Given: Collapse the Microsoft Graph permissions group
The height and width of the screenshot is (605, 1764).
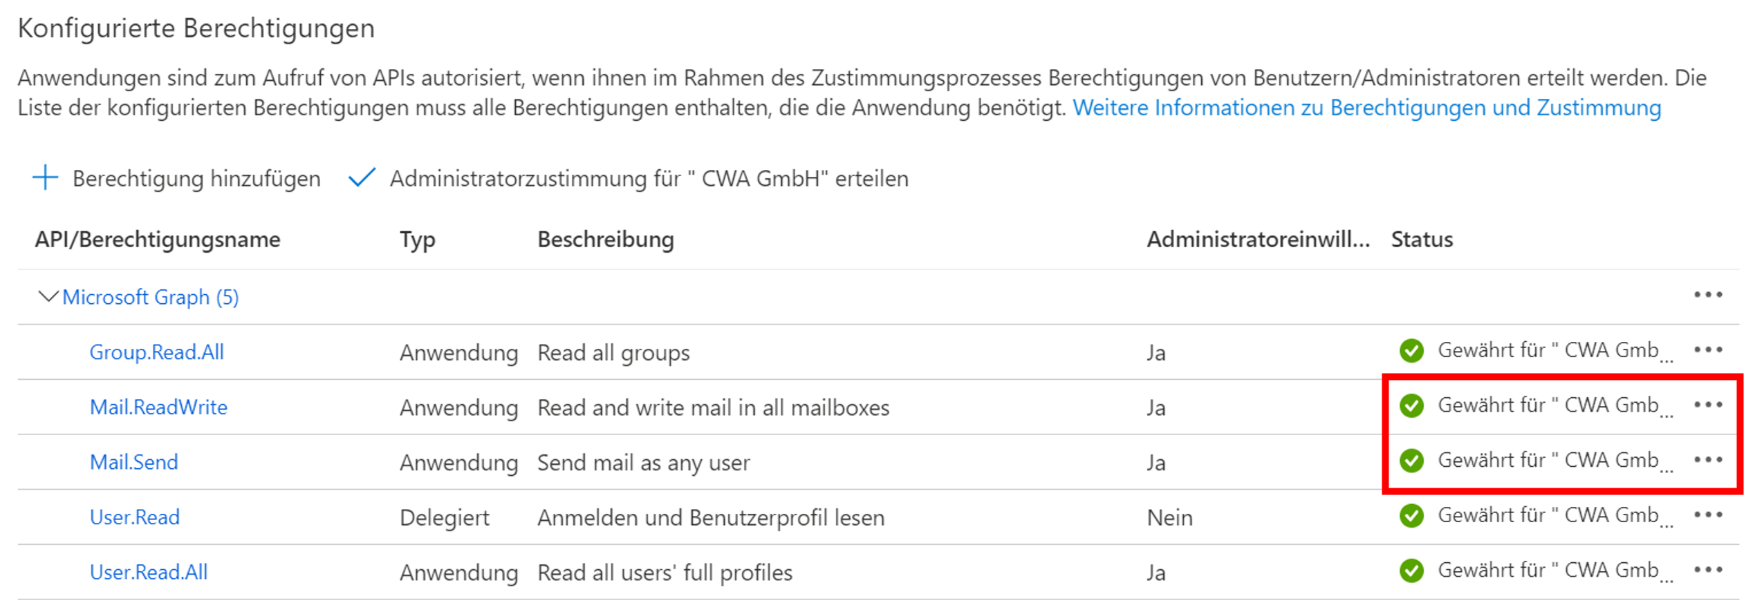Looking at the screenshot, I should coord(48,297).
